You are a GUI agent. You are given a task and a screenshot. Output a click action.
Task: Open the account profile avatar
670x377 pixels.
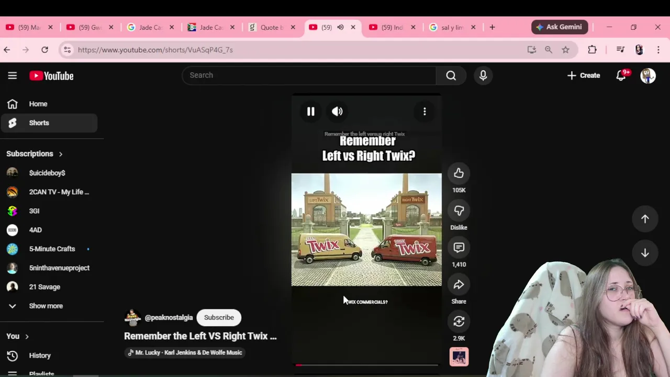648,75
